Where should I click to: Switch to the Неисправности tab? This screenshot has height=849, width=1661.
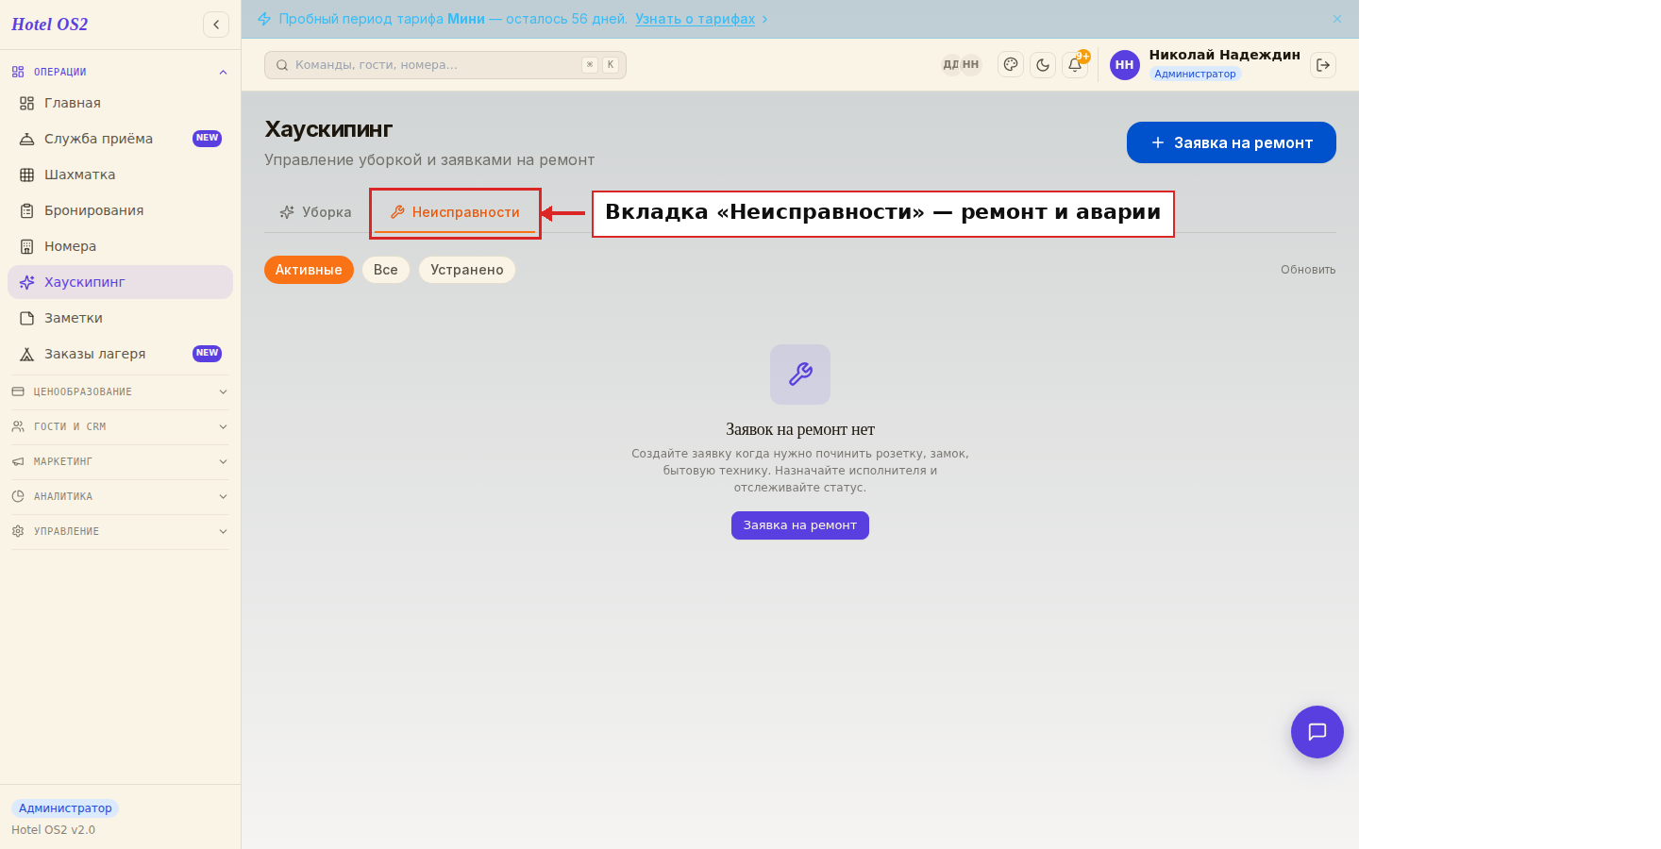(x=455, y=212)
